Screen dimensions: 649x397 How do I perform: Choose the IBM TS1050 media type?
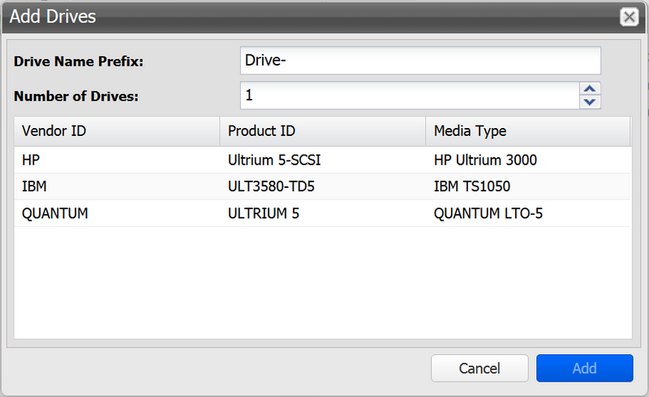(472, 186)
